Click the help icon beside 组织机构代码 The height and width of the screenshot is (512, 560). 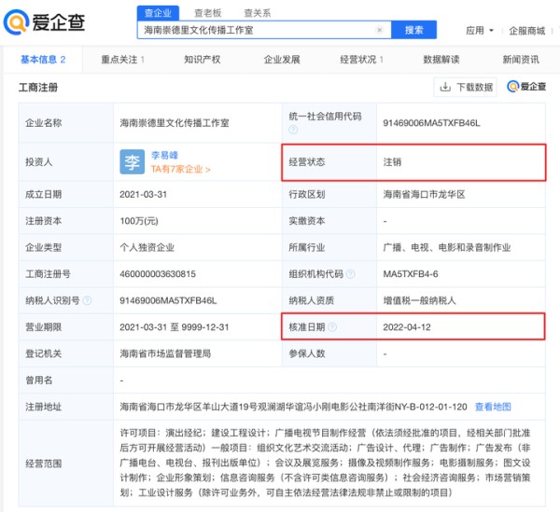click(x=351, y=274)
